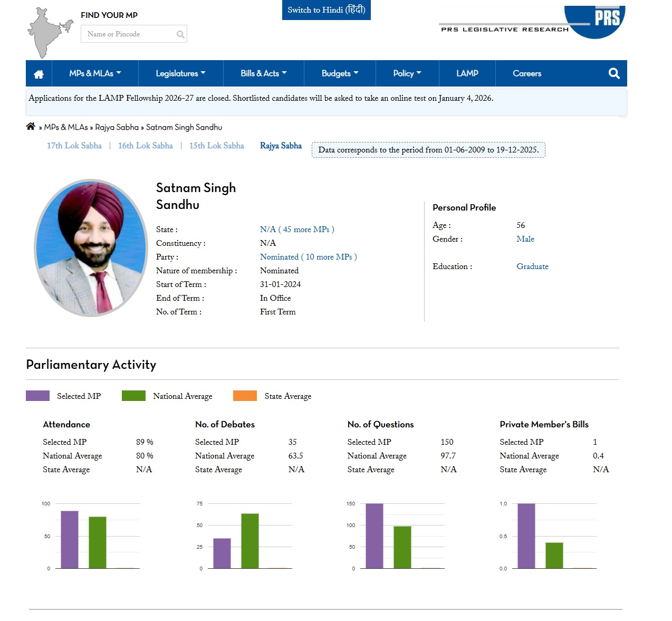Open the Careers menu item

pos(526,73)
